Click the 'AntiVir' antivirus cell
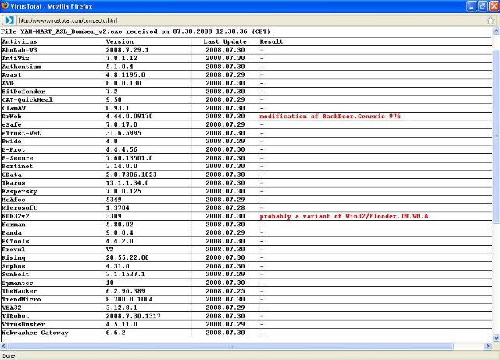This screenshot has width=500, height=360. click(53, 58)
